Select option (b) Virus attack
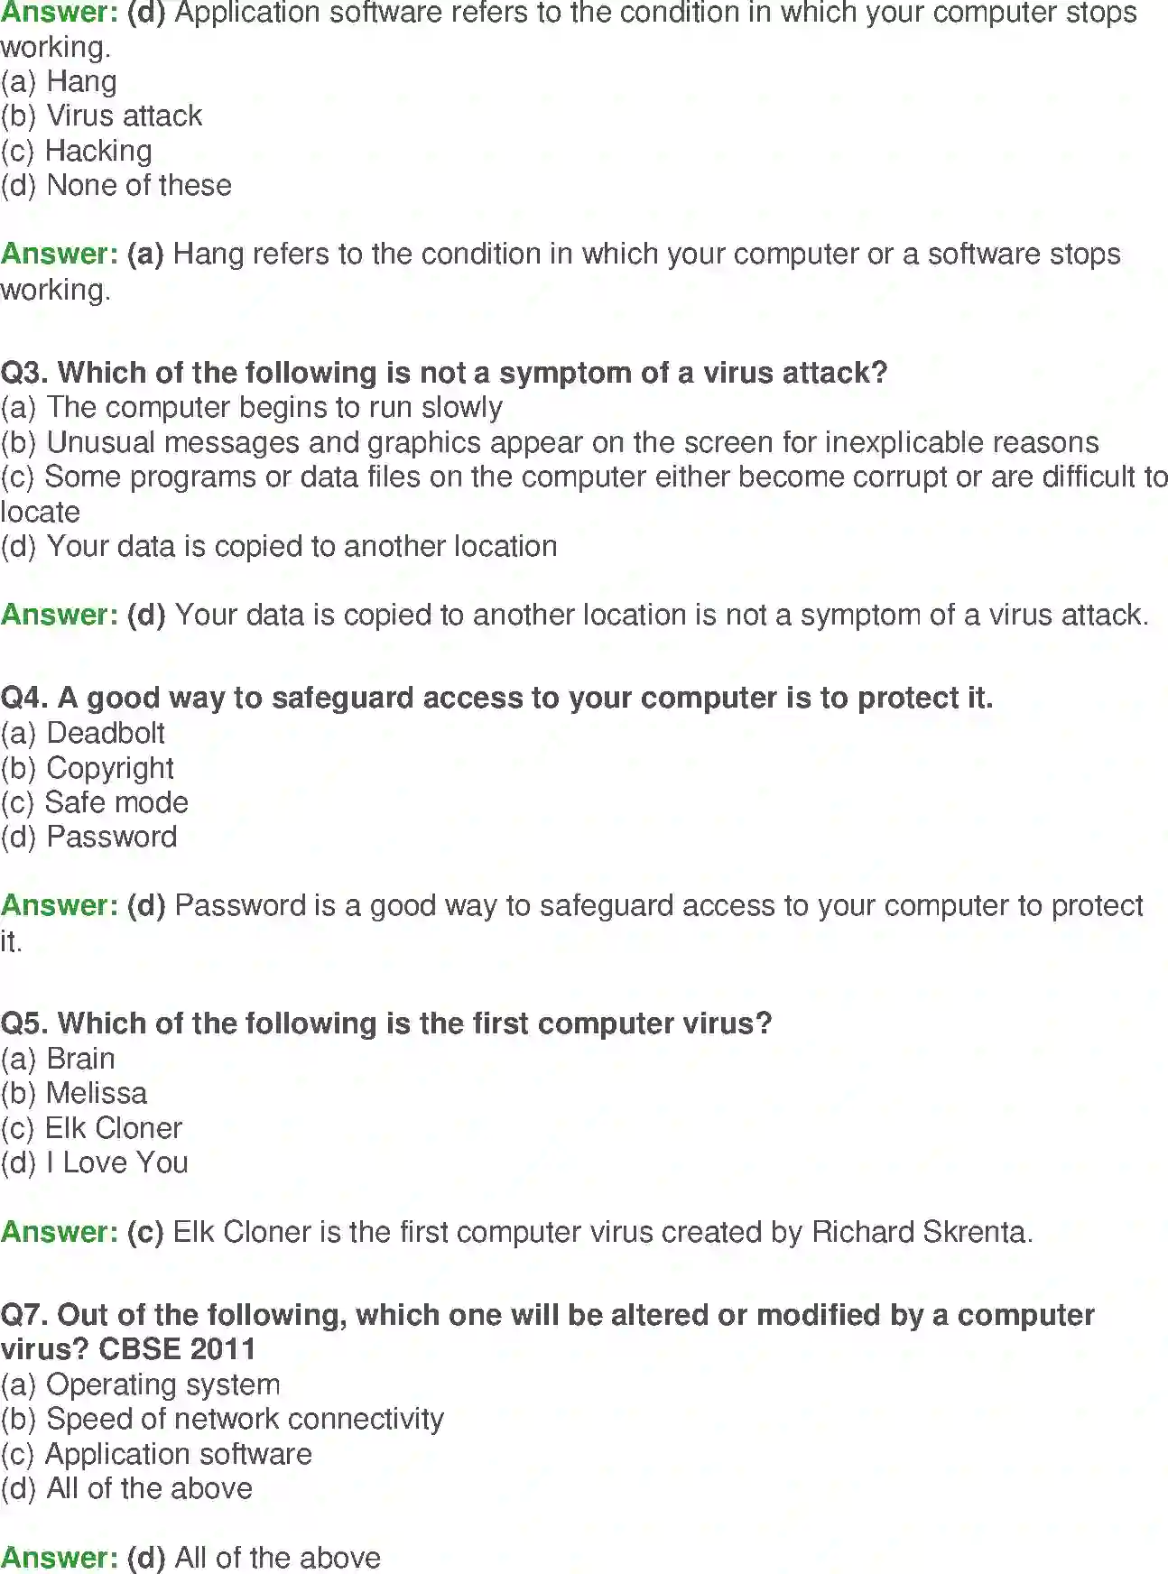1168x1574 pixels. pos(102,116)
